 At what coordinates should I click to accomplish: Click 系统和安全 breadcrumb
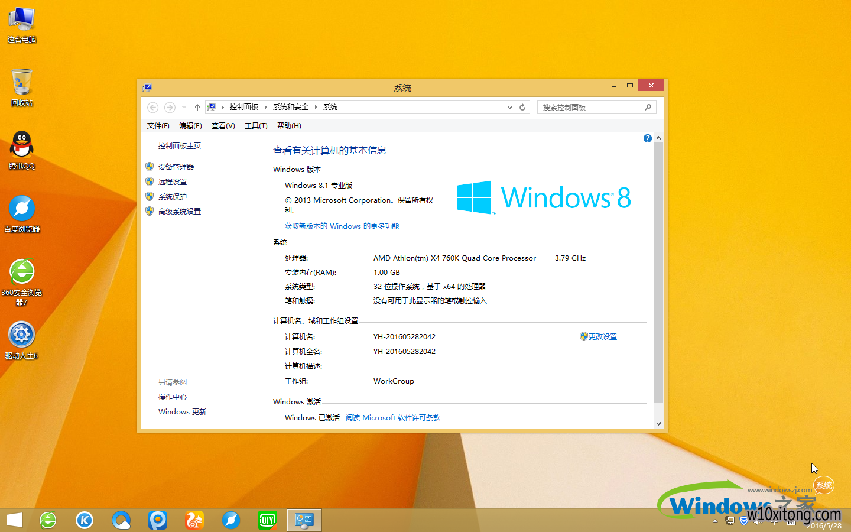point(291,107)
